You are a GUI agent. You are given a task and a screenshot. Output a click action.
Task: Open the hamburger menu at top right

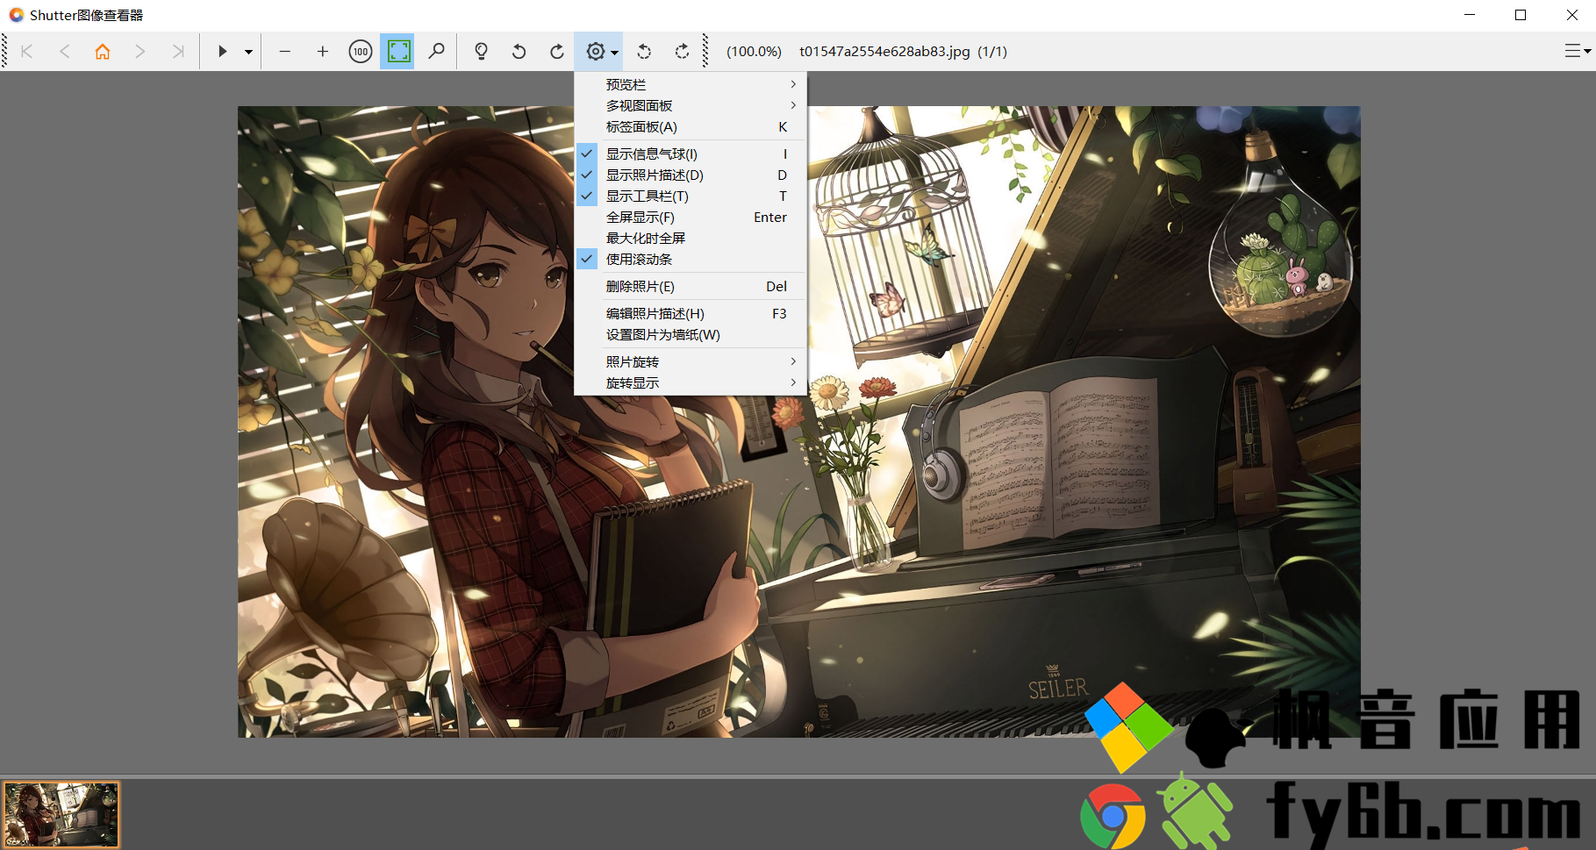tap(1577, 52)
